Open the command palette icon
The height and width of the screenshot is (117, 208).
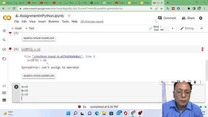pyautogui.click(x=4, y=93)
